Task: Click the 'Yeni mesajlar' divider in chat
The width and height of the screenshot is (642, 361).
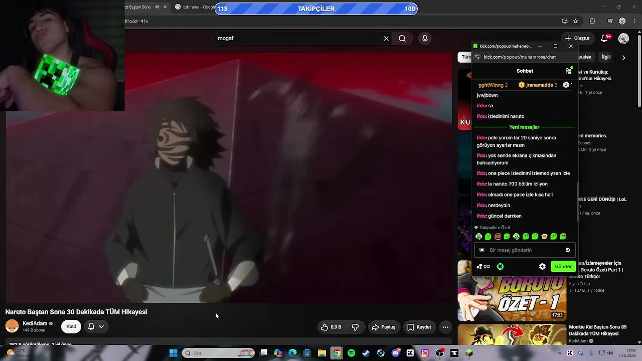Action: [x=524, y=127]
